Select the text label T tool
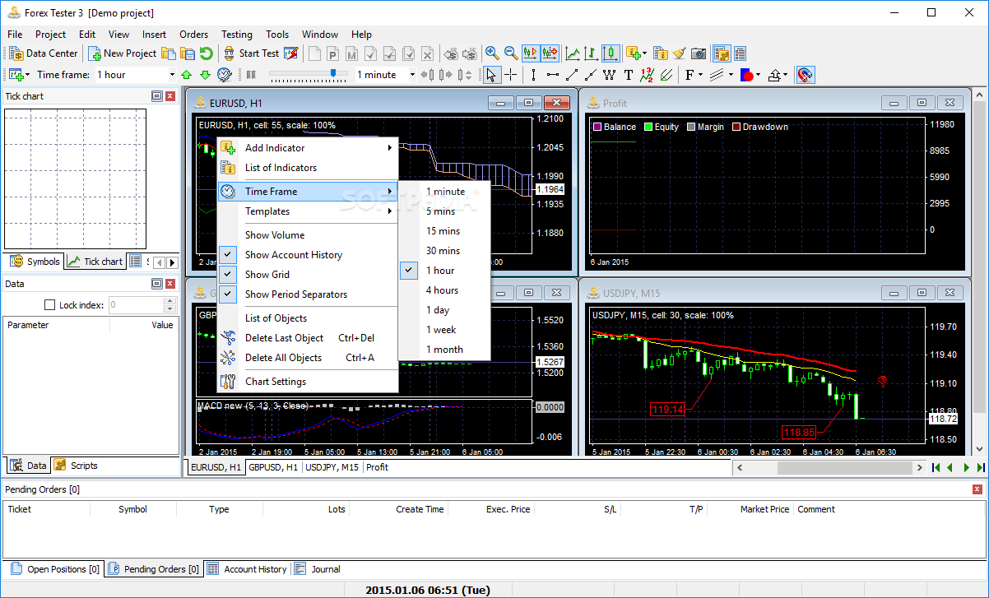989x598 pixels. (x=628, y=75)
